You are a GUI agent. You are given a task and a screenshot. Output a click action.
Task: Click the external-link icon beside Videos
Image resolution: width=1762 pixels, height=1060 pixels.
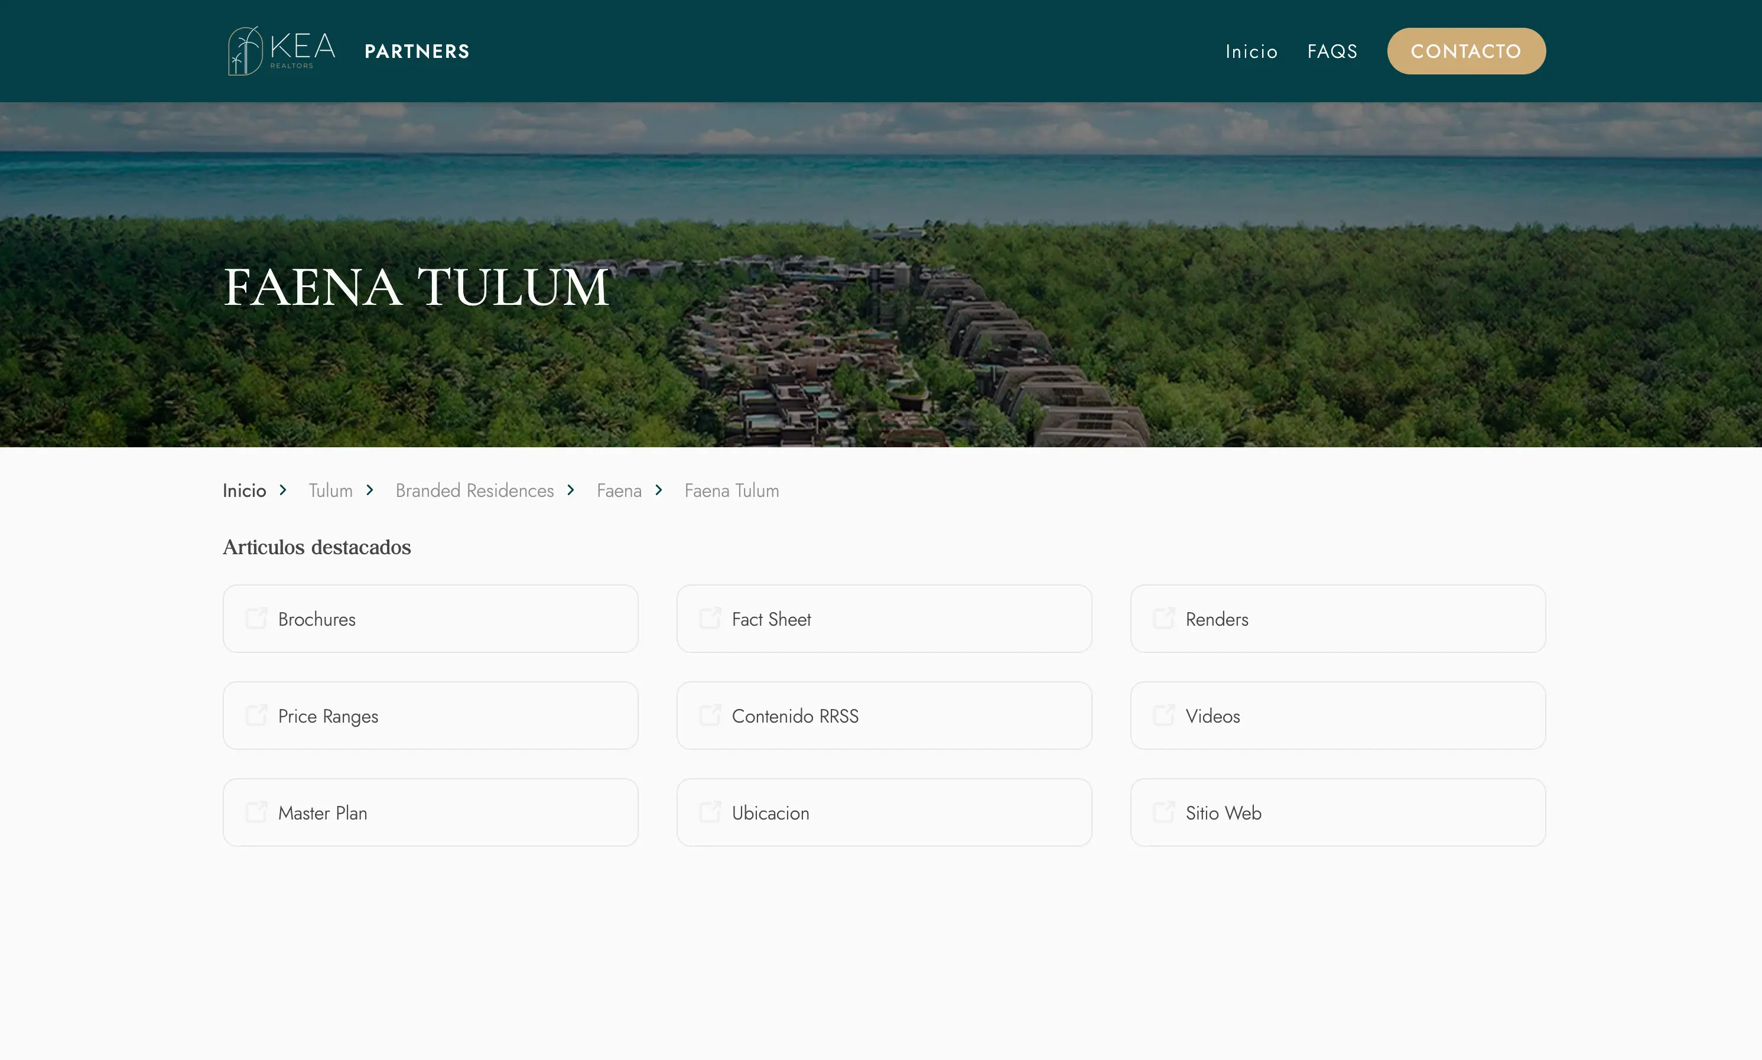coord(1163,715)
